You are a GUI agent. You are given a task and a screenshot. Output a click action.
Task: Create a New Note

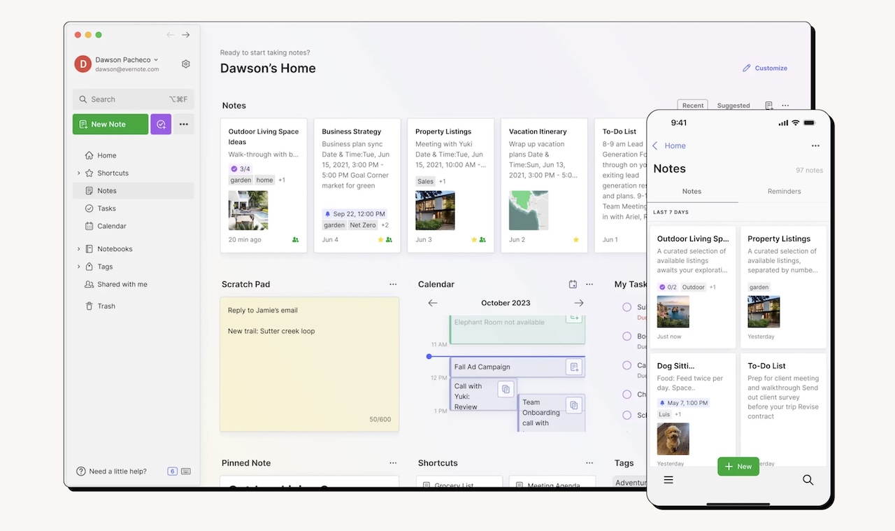(x=110, y=124)
